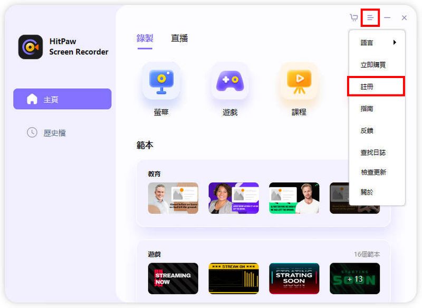Viewport: 422px width, 308px height.
Task: Switch to the 直播 tab
Action: [x=179, y=38]
